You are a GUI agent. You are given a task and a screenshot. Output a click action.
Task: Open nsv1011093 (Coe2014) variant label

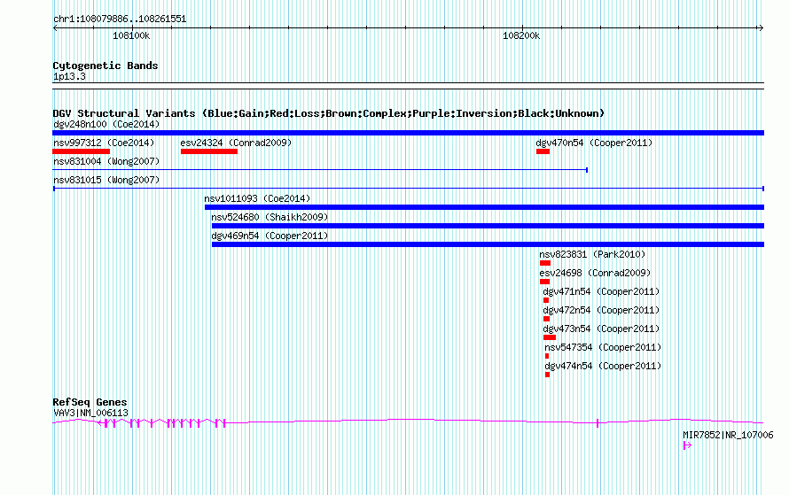point(257,198)
